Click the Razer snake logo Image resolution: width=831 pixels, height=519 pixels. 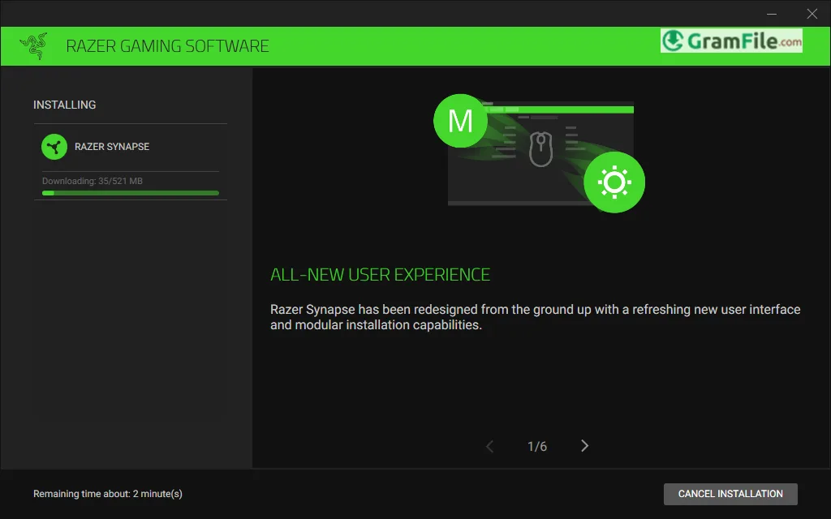33,46
